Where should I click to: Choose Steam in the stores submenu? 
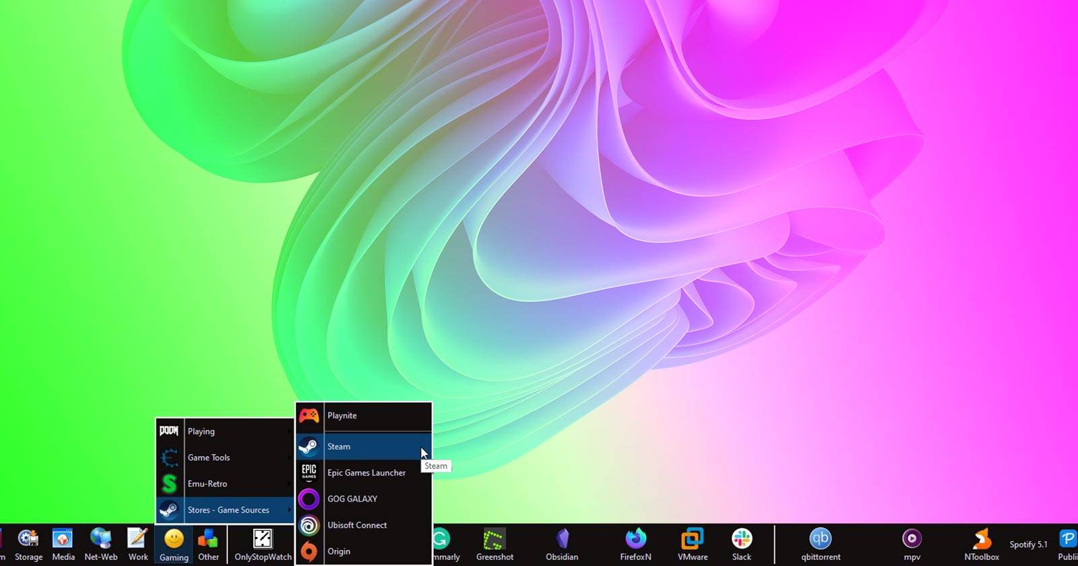364,447
